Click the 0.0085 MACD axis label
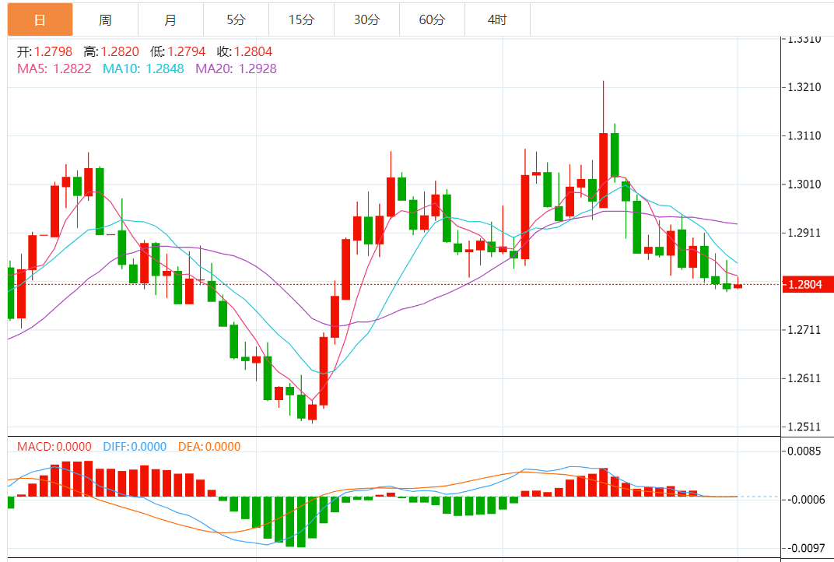The height and width of the screenshot is (562, 834). [804, 451]
